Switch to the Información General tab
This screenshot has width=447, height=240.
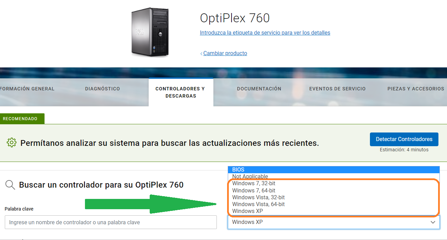pyautogui.click(x=27, y=89)
